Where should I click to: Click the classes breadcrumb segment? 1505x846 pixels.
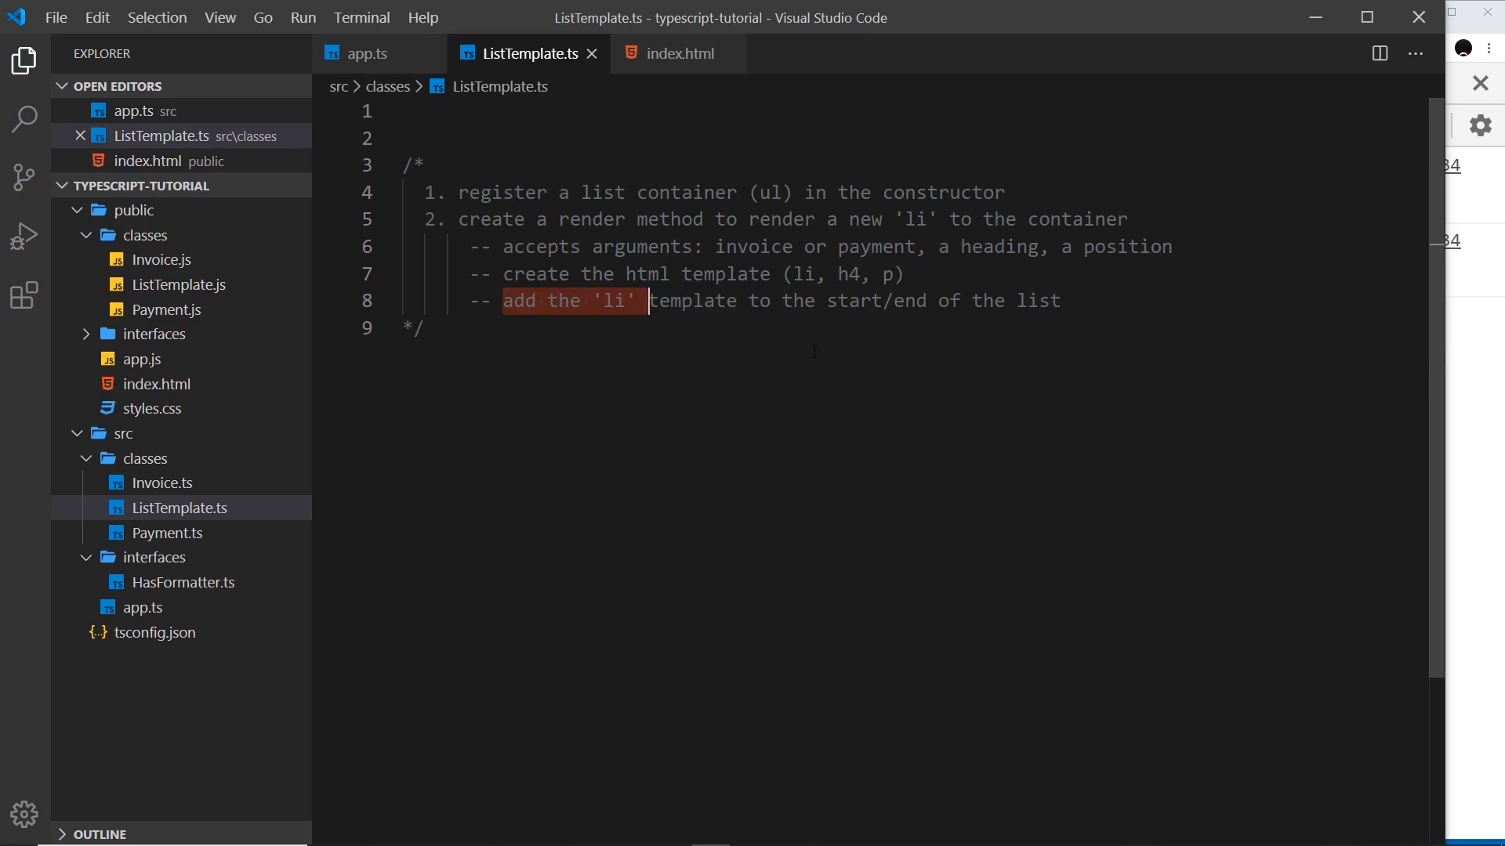[388, 87]
